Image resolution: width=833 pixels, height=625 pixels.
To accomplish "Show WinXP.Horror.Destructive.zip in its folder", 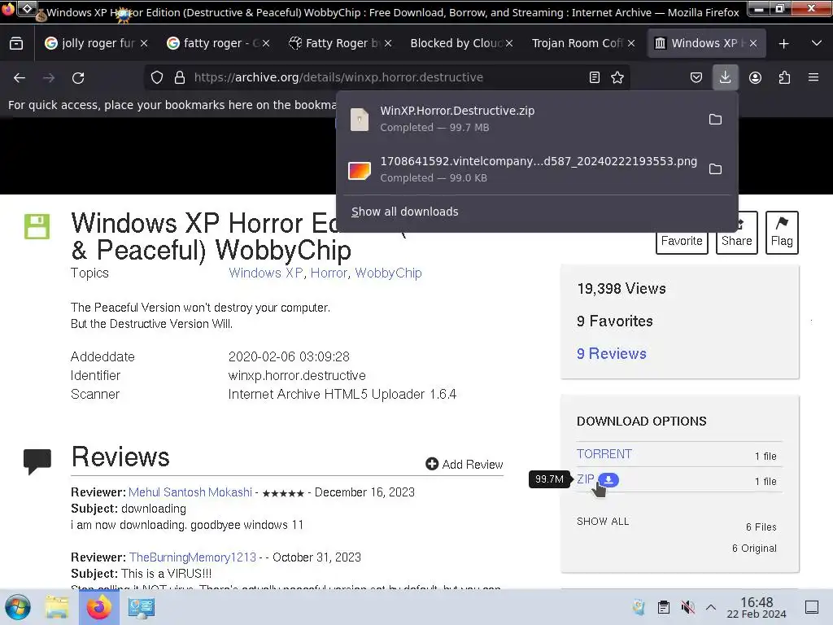I will (716, 119).
